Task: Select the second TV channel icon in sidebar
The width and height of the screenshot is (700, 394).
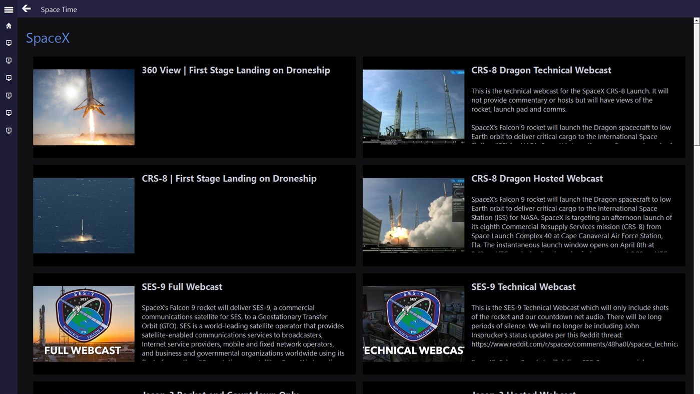Action: tap(9, 60)
